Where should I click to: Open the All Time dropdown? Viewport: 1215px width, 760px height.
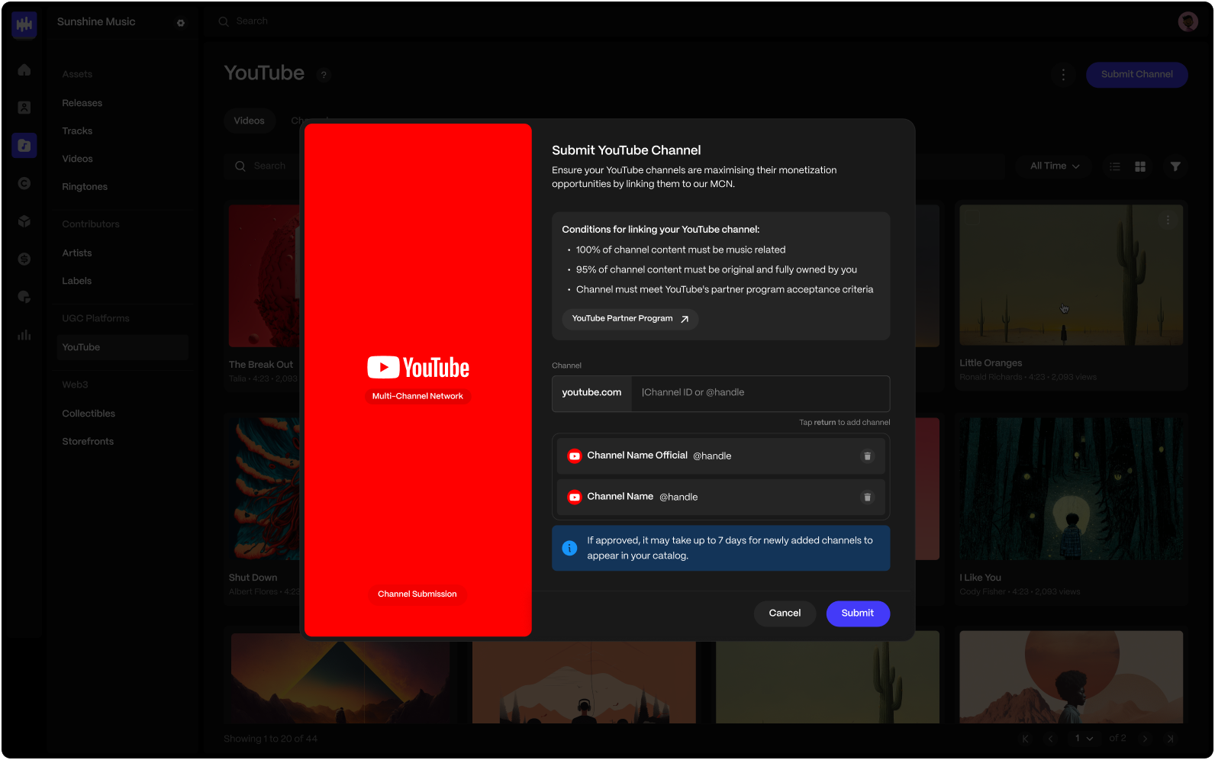(x=1055, y=166)
